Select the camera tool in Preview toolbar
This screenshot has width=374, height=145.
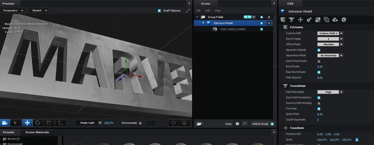coord(5,123)
